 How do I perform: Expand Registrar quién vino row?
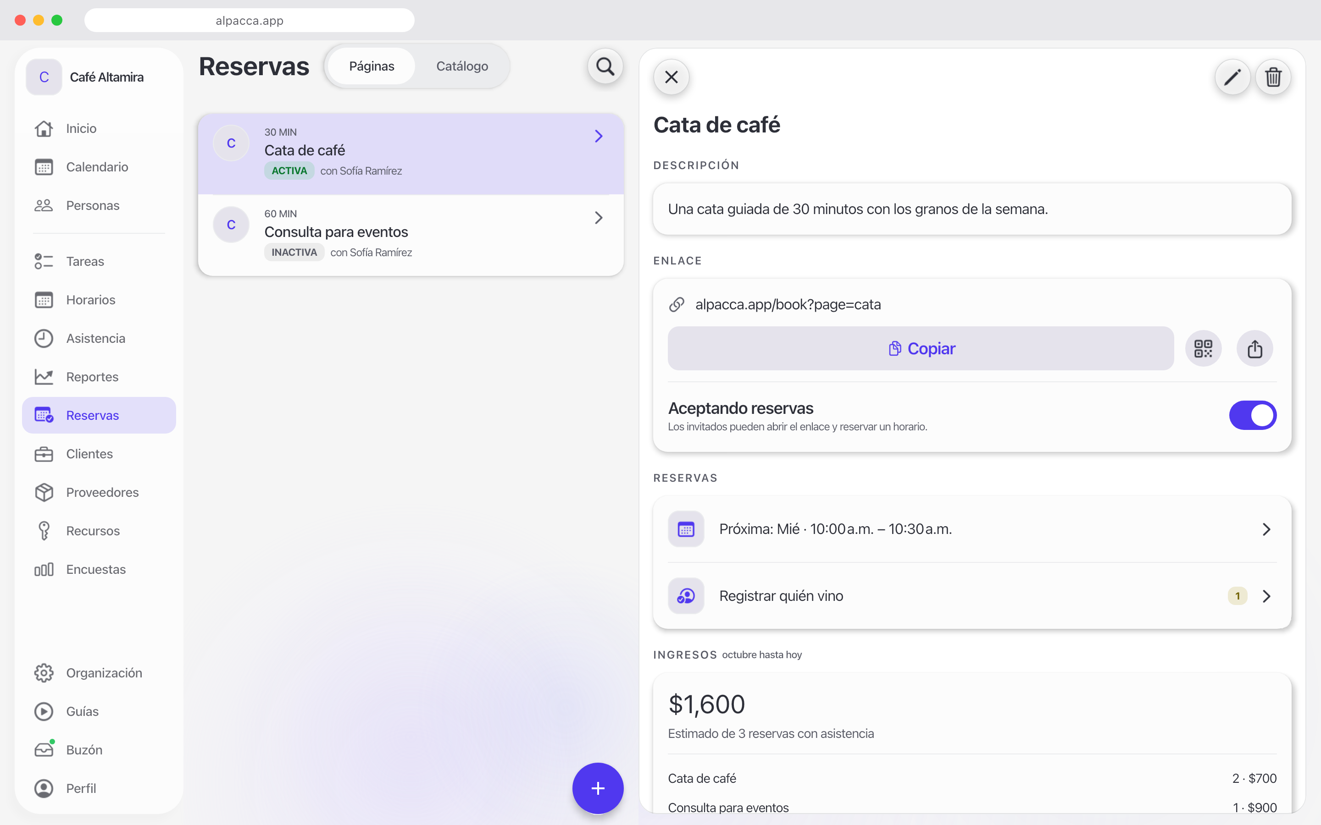(971, 596)
